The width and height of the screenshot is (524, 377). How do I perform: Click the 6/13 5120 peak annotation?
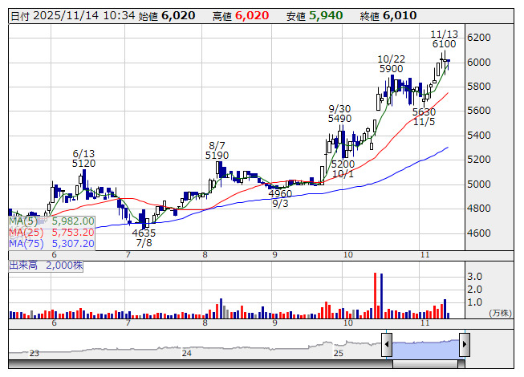pyautogui.click(x=84, y=159)
